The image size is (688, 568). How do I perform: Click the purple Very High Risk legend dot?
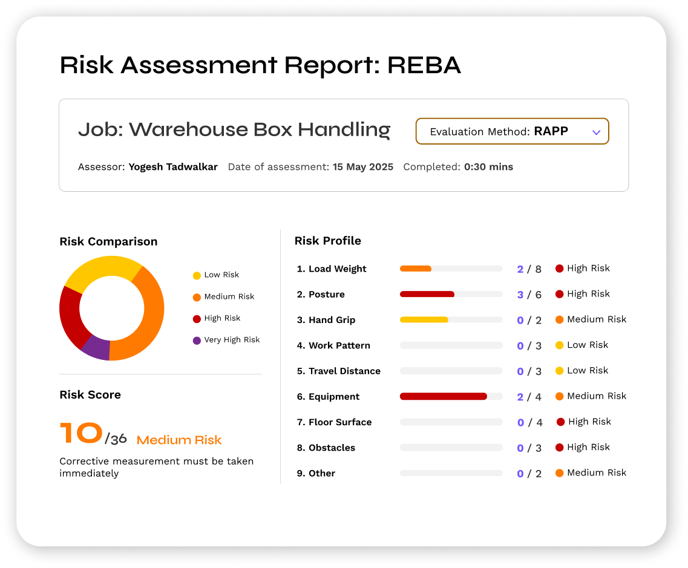[197, 341]
